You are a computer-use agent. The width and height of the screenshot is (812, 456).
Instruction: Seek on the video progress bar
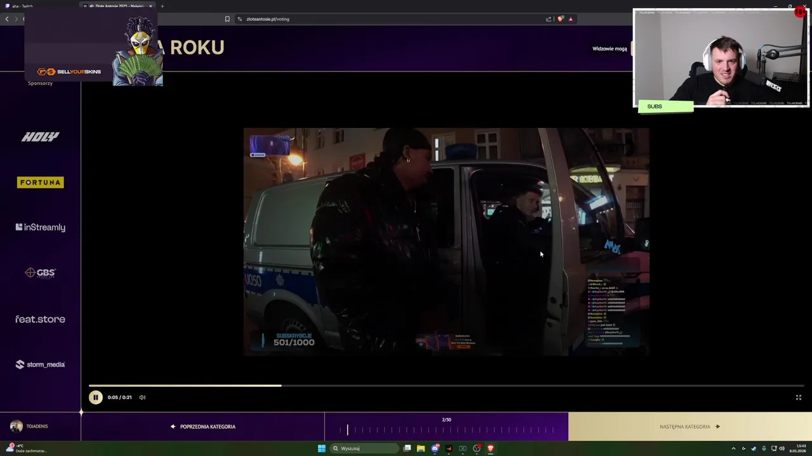pos(446,385)
